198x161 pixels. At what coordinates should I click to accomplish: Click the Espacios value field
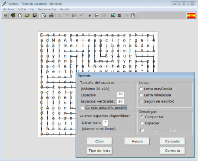click(120, 94)
